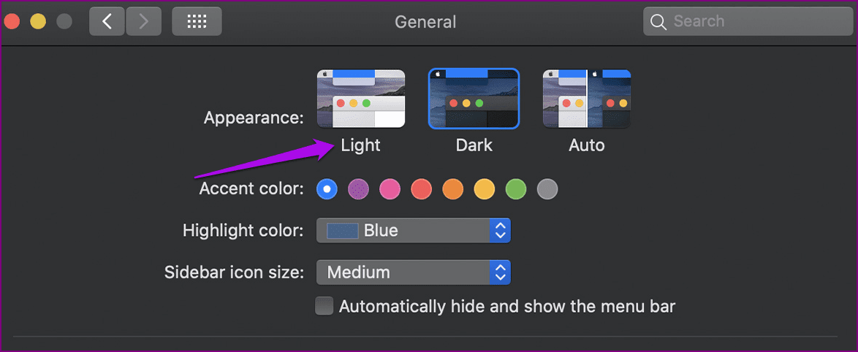Image resolution: width=858 pixels, height=352 pixels.
Task: Go back with the left chevron button
Action: 107,21
